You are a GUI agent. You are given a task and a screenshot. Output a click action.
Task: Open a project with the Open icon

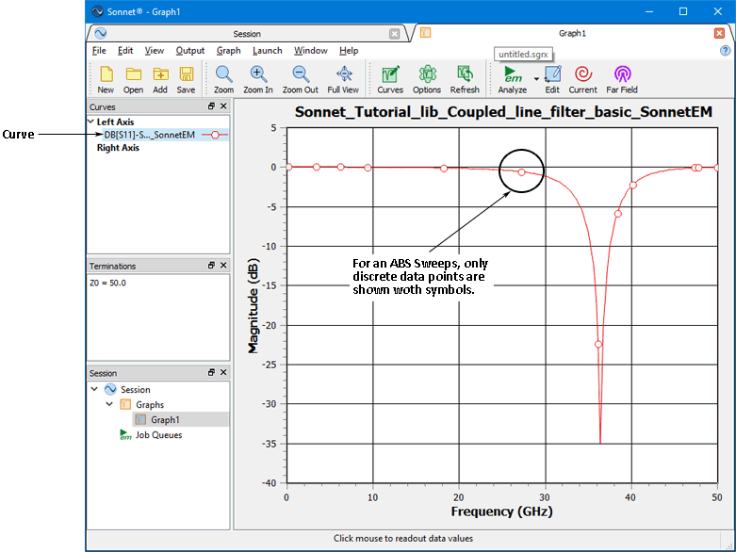point(133,80)
